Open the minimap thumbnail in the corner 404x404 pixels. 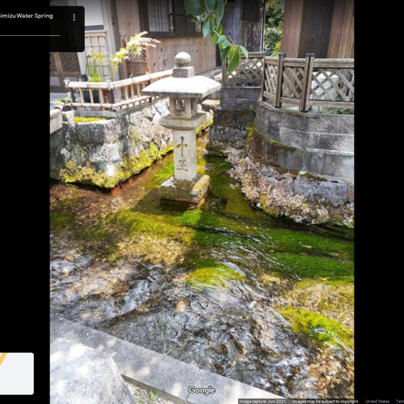(16, 373)
